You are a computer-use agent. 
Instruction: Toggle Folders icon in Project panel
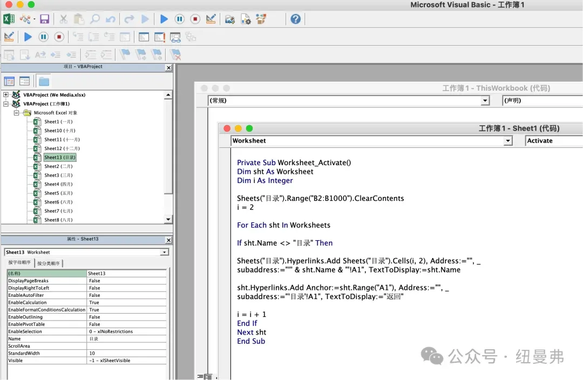click(44, 81)
